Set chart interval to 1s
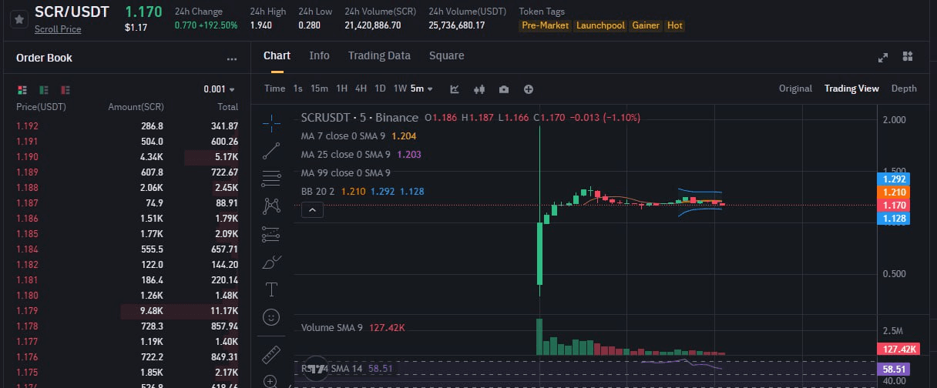937x388 pixels. tap(297, 89)
